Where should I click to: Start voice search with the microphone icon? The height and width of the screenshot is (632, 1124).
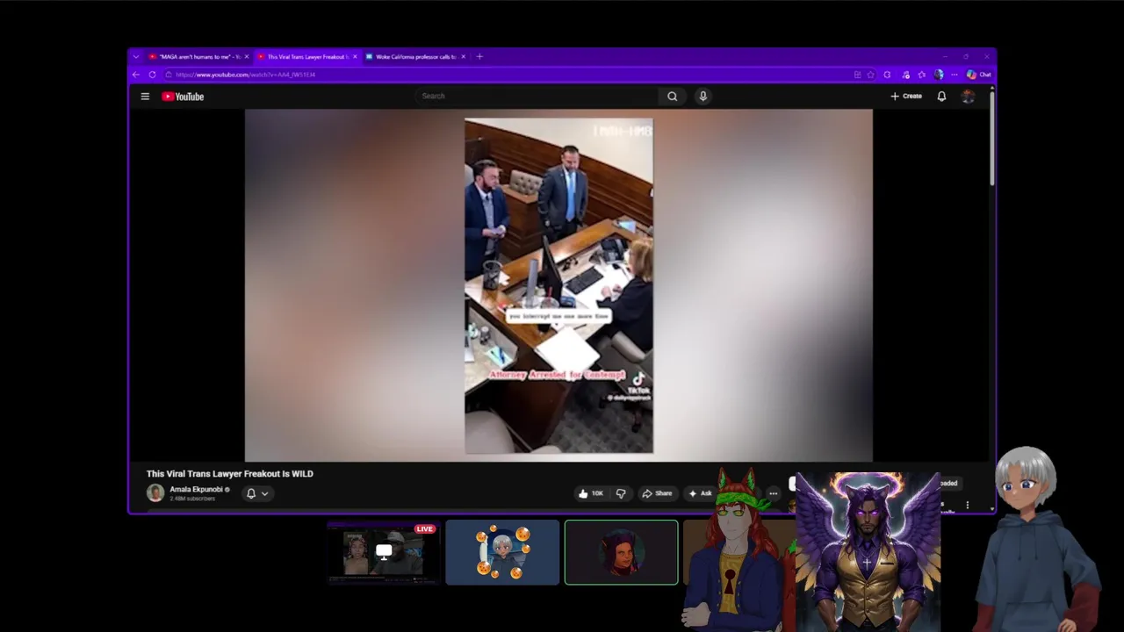(702, 97)
